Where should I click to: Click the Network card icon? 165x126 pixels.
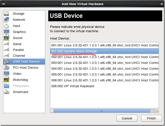(x=7, y=20)
